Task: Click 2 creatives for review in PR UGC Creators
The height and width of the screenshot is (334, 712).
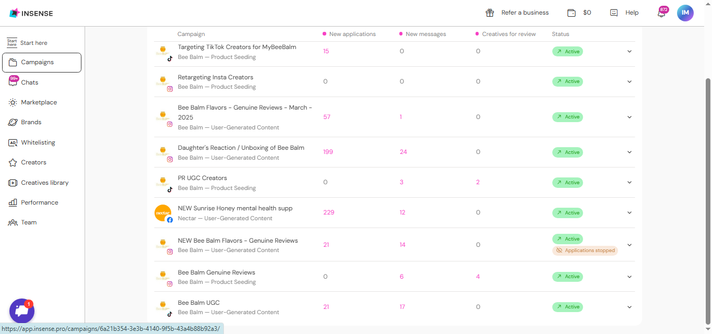Action: 478,182
